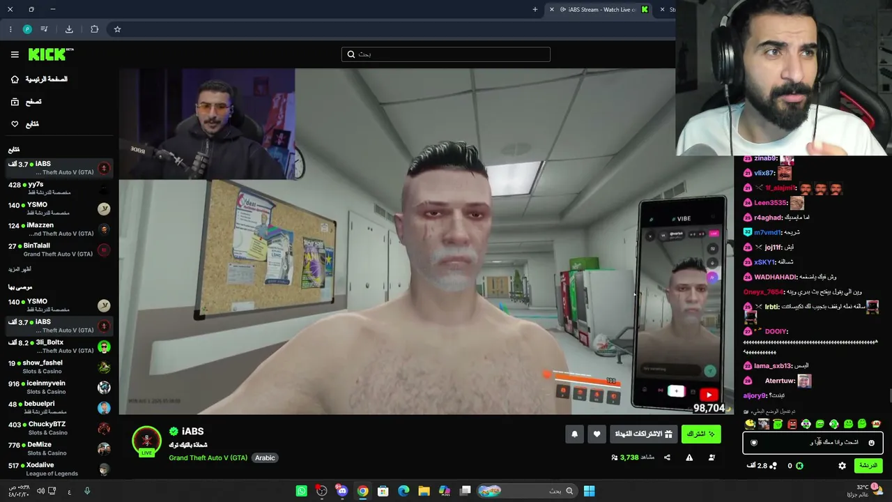Click the iABS channel avatar with LIVE badge
Screen dimensions: 892x502
coord(146,441)
